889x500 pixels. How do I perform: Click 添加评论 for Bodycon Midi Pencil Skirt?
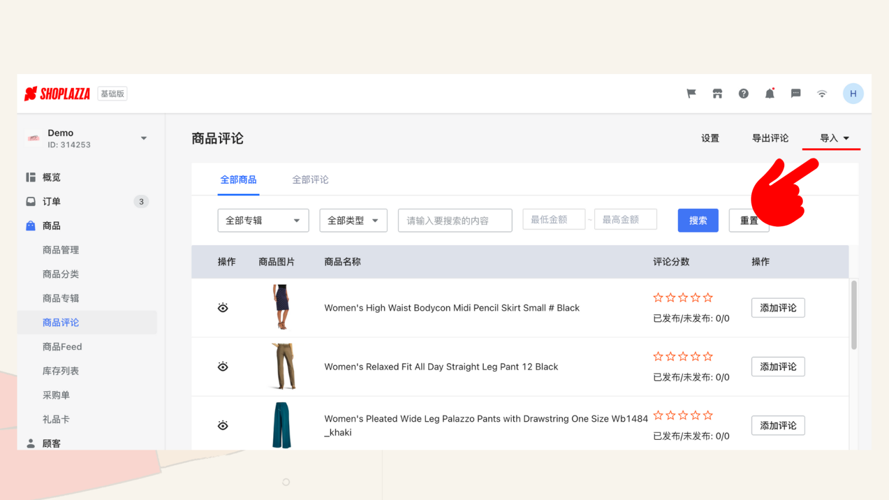778,308
